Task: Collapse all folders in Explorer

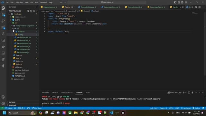Action: [x=34, y=11]
